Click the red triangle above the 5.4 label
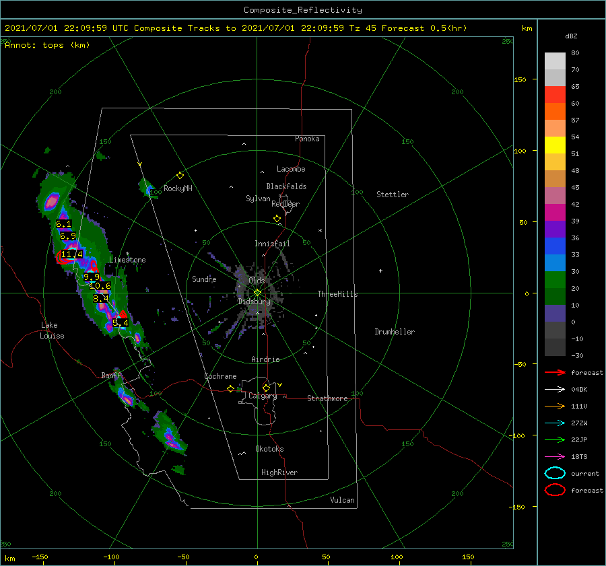This screenshot has height=566, width=606. [123, 314]
